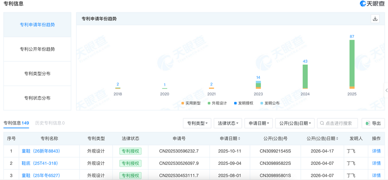Click the Excel icon on 导出 button
Image resolution: width=388 pixels, height=180 pixels.
click(x=368, y=123)
